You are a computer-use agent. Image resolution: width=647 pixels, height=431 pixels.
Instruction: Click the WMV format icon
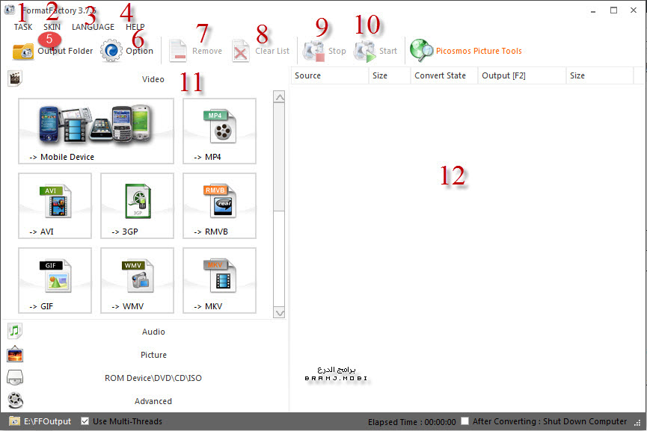pos(137,281)
